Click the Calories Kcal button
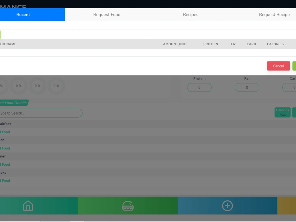The width and height of the screenshot is (296, 222). pyautogui.click(x=282, y=112)
